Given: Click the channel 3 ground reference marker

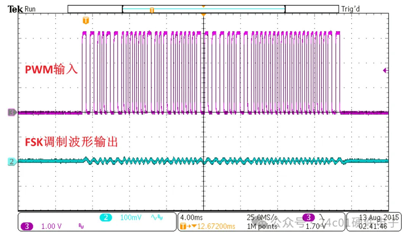Looking at the screenshot, I should [12, 112].
